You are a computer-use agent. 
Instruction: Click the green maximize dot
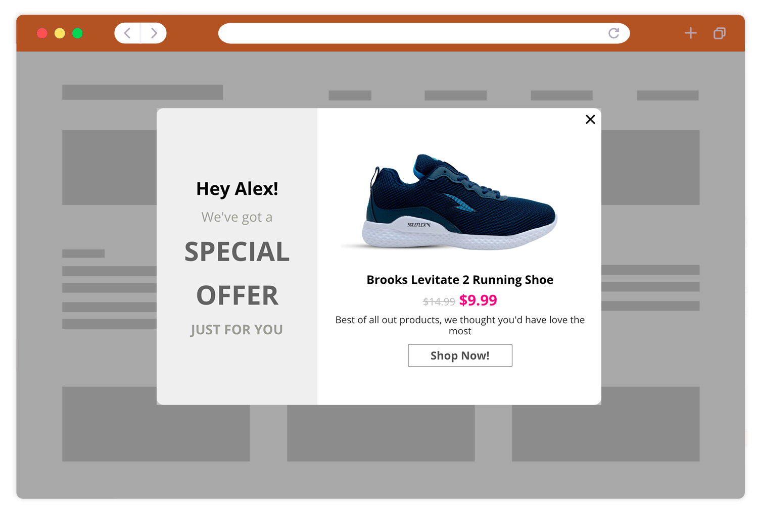tap(77, 33)
